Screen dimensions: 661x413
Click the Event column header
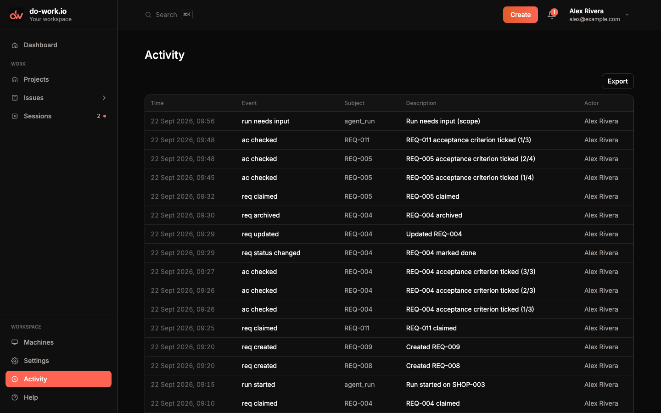pyautogui.click(x=249, y=103)
